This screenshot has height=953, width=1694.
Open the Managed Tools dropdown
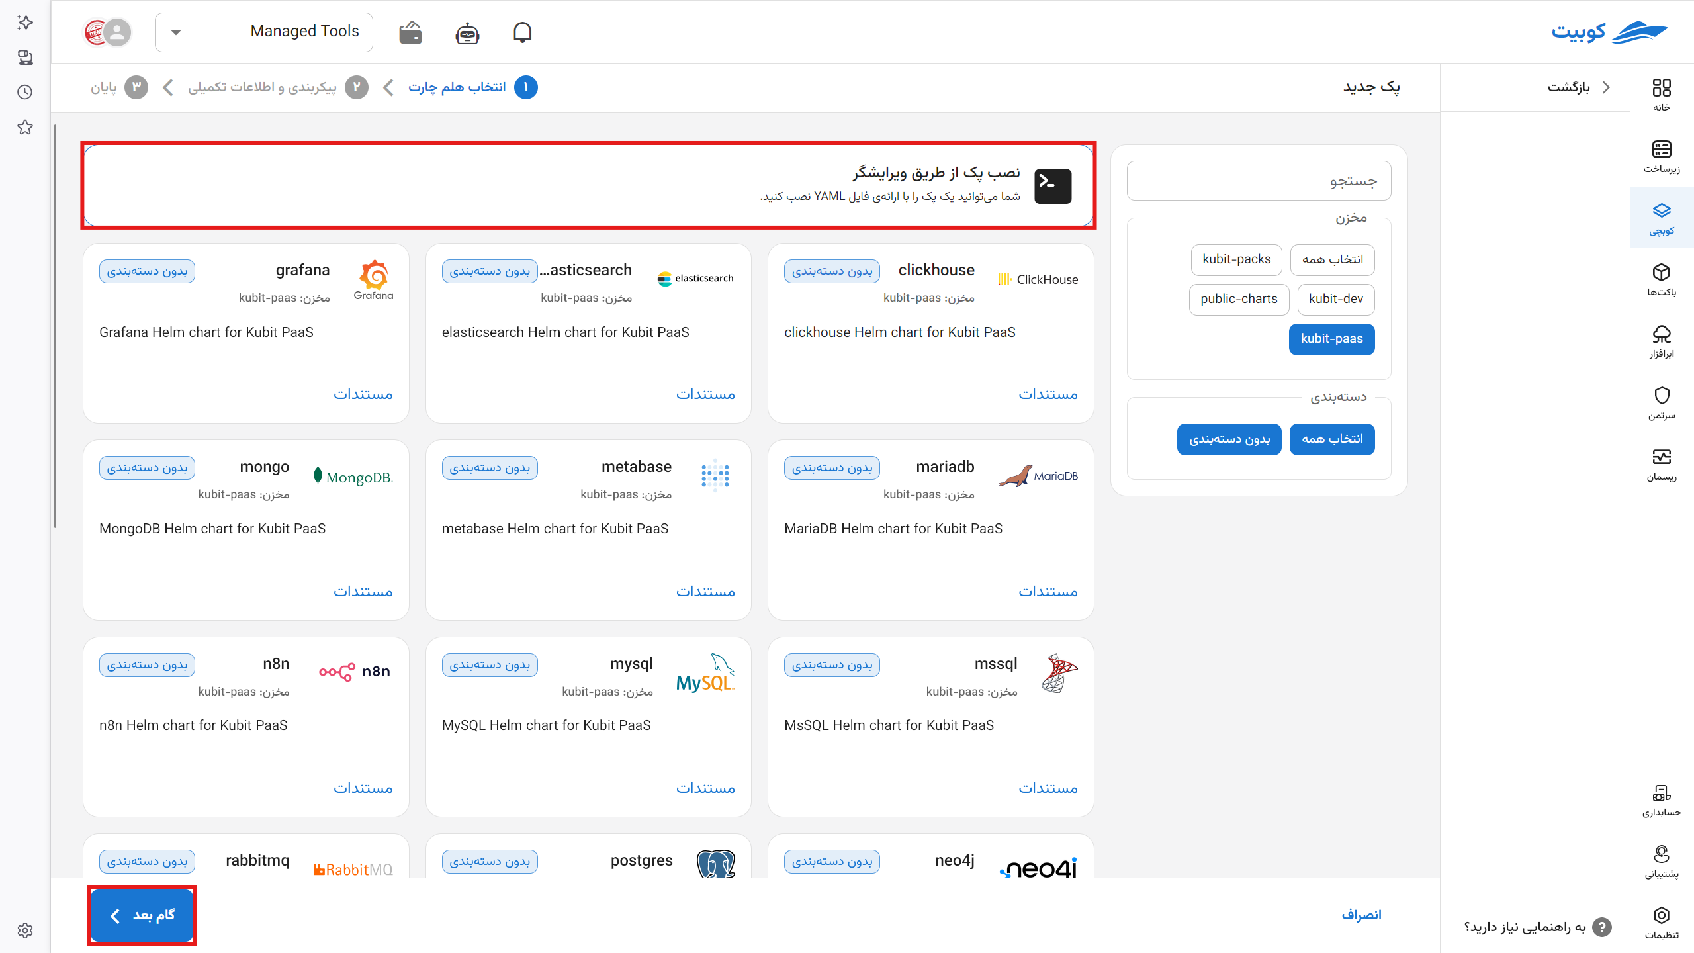(264, 32)
